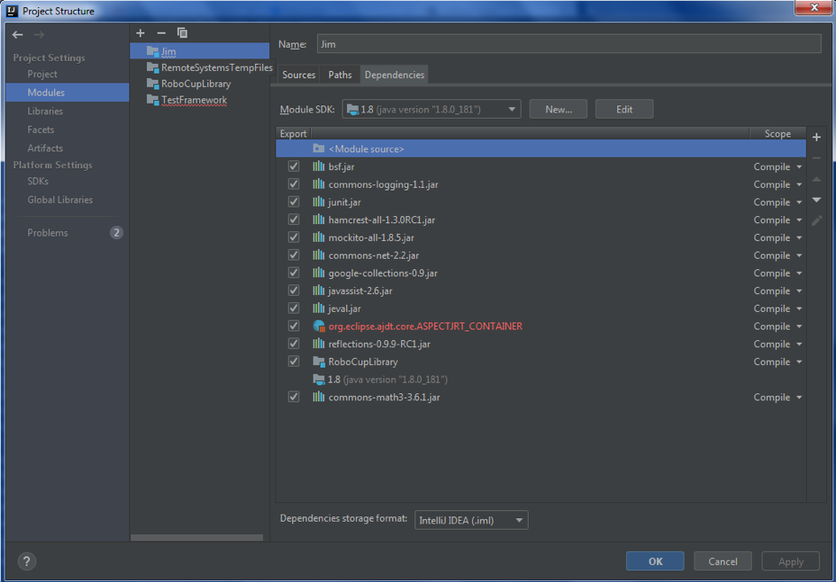
Task: Click the ASPECTJRT_CONTAINER globe icon
Action: pyautogui.click(x=319, y=326)
